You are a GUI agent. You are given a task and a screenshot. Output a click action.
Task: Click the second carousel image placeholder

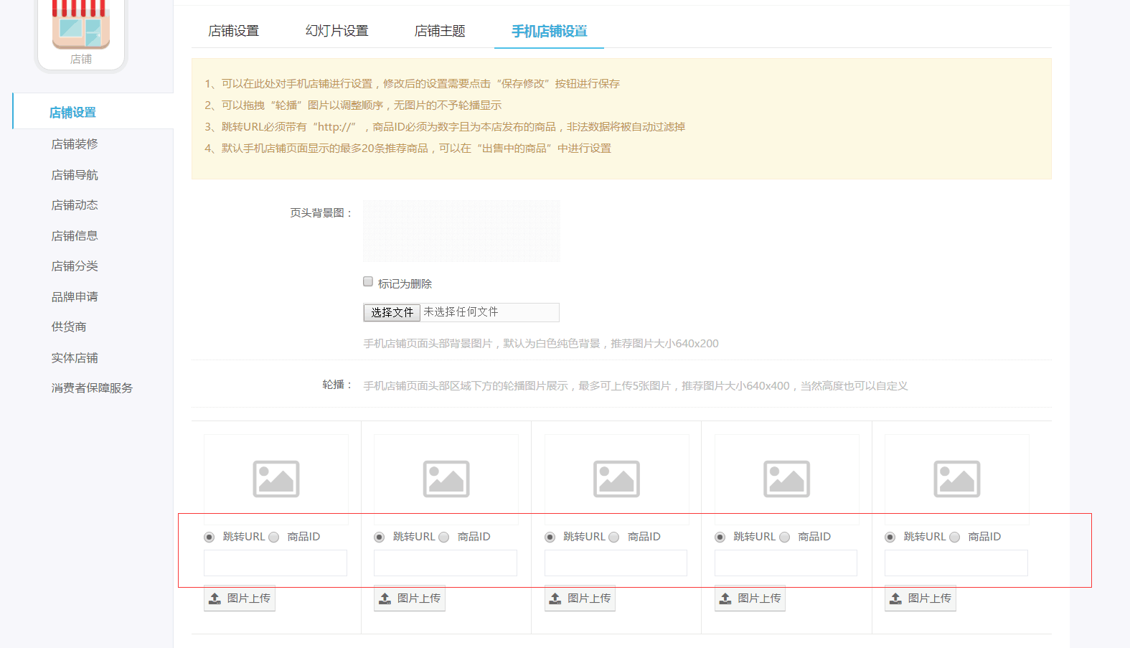pos(446,479)
